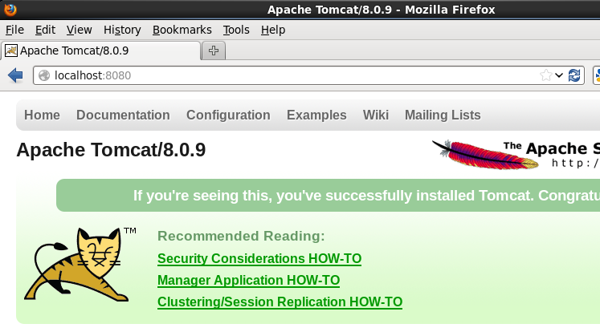
Task: Bookmark this page with the star icon
Action: (546, 75)
